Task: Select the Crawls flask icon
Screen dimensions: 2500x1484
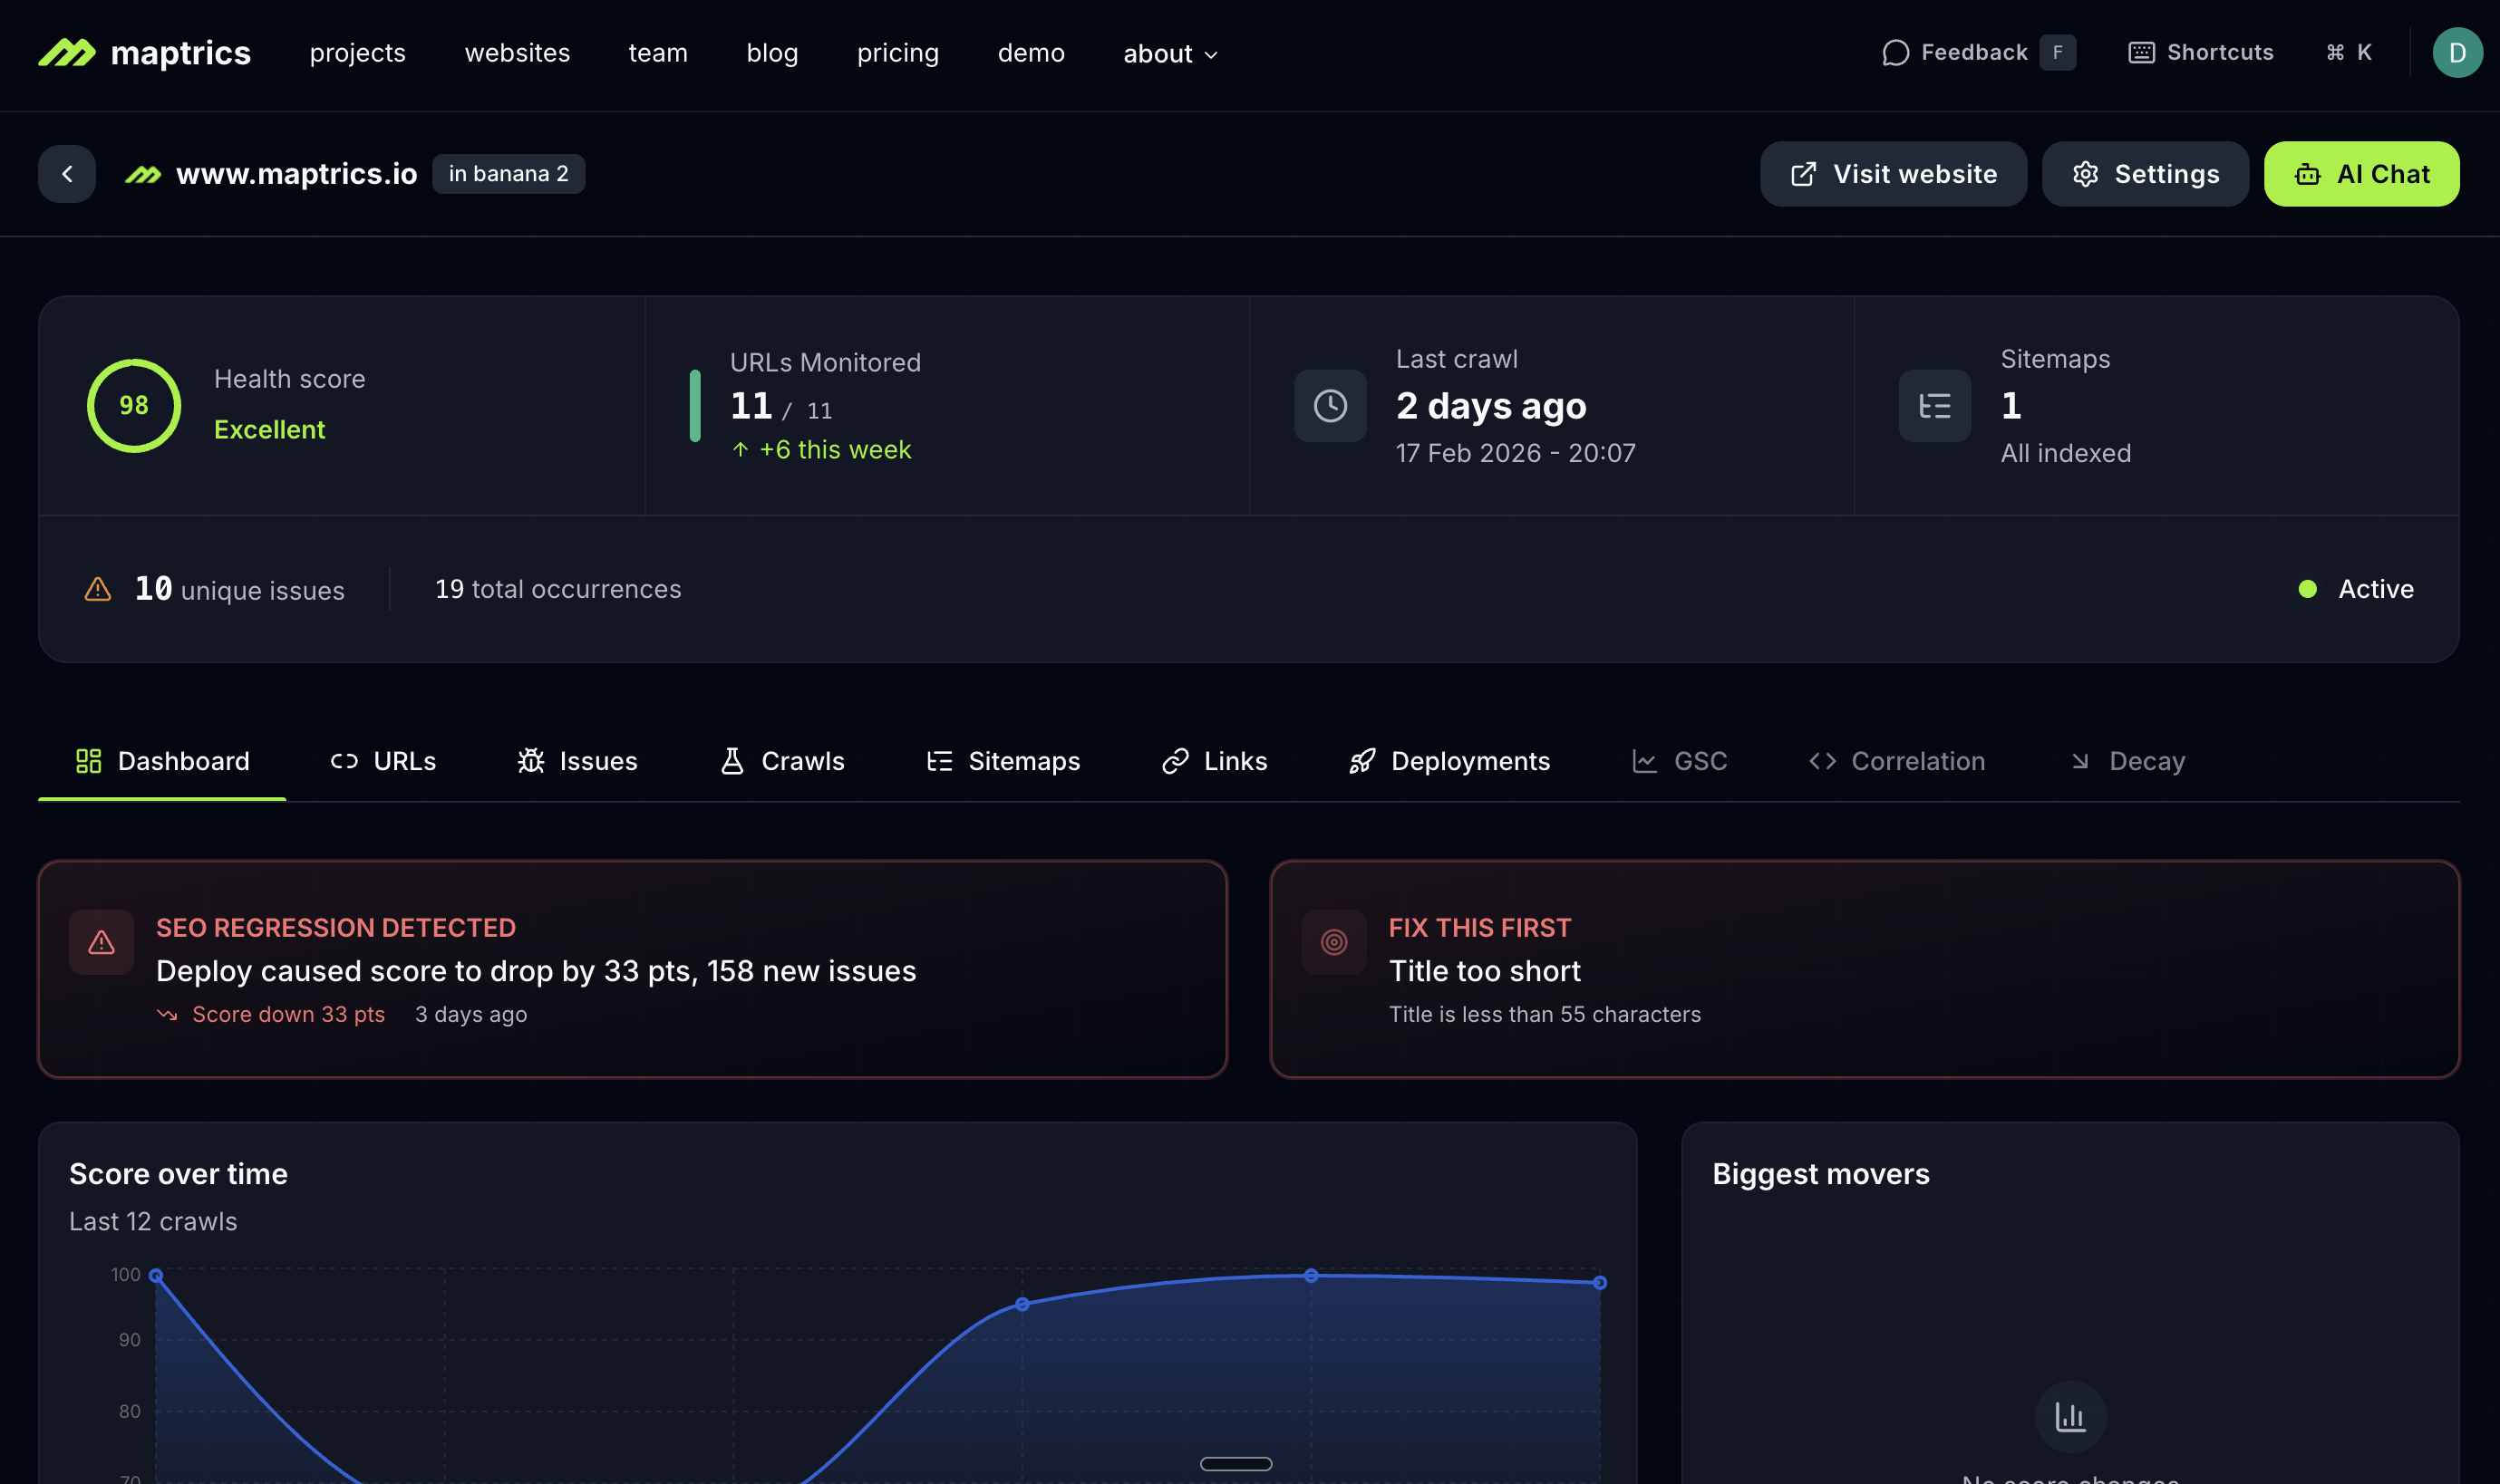Action: point(733,761)
